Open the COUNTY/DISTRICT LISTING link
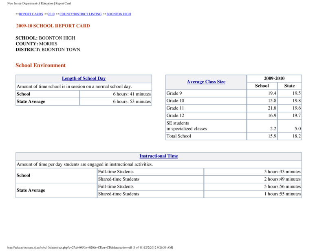 click(x=80, y=14)
